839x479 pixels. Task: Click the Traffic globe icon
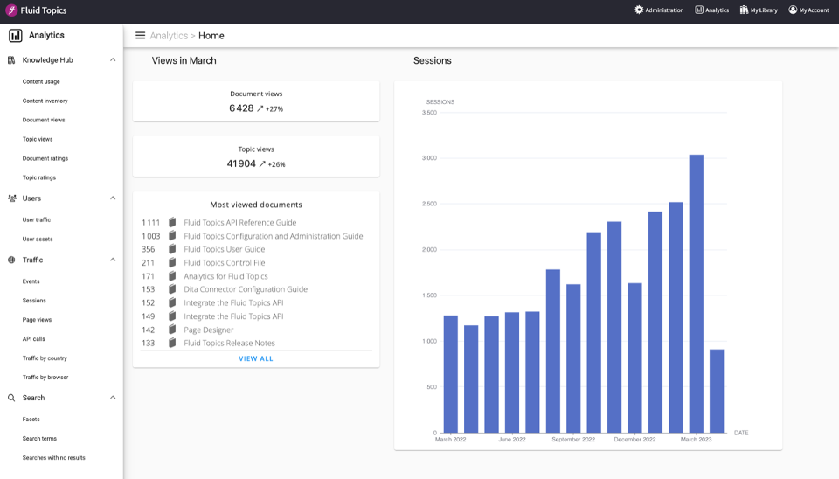pos(11,260)
